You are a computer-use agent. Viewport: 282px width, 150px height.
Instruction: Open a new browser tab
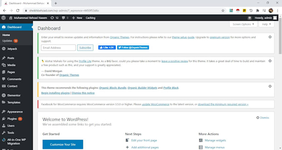click(x=56, y=3)
